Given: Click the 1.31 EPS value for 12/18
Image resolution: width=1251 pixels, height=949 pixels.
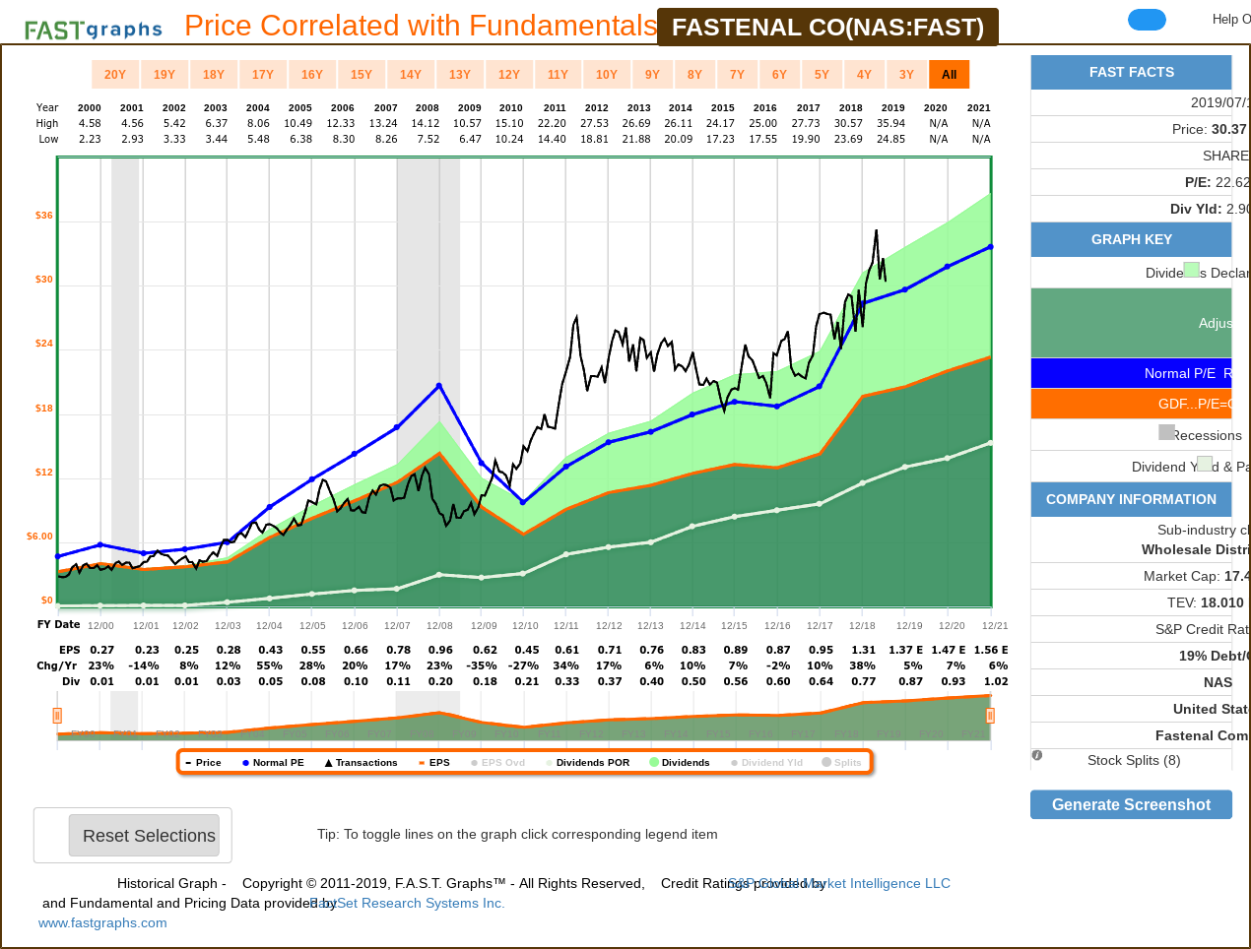Looking at the screenshot, I should click(x=863, y=650).
